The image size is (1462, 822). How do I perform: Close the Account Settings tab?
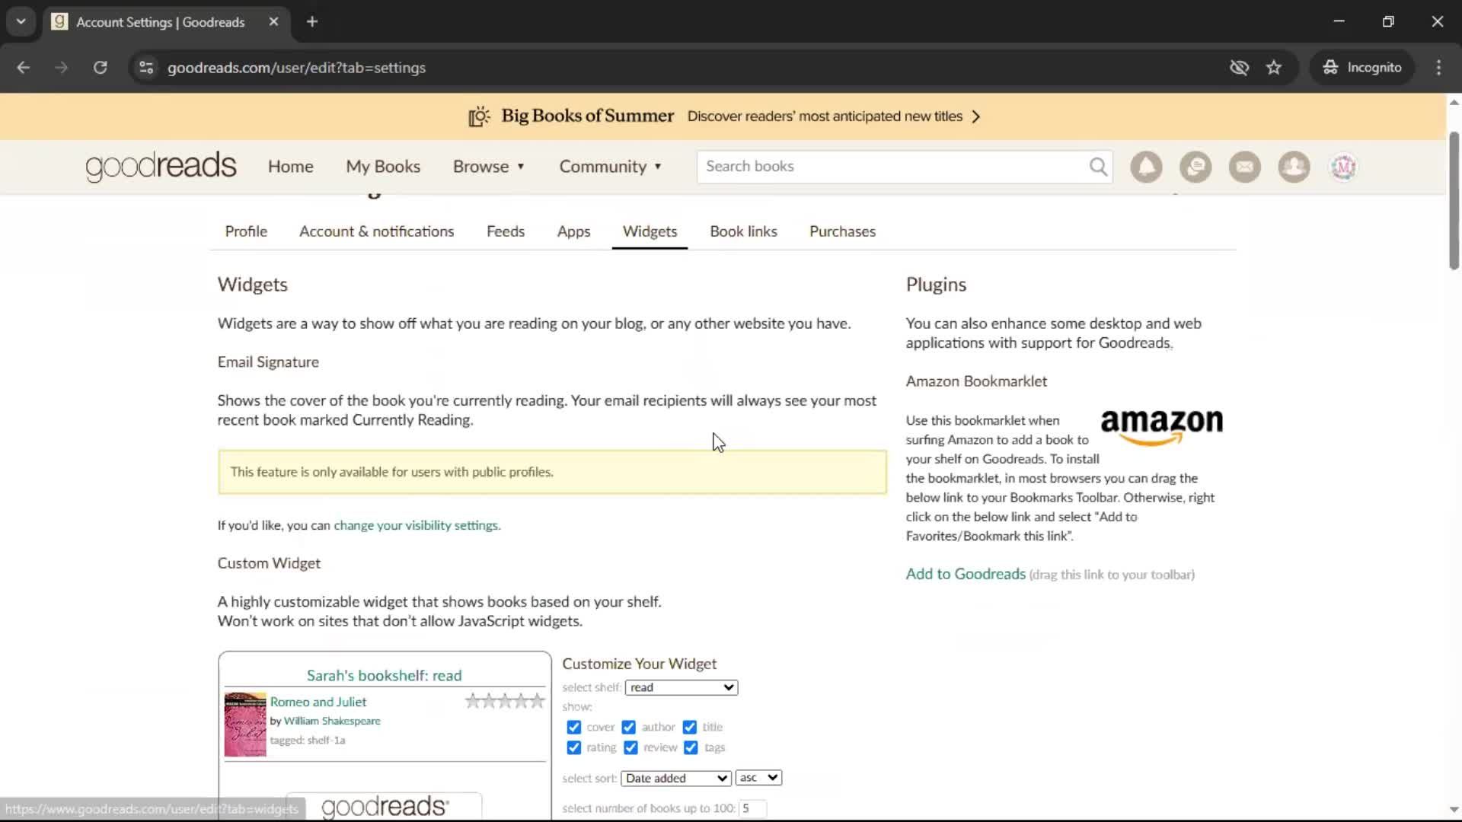[273, 22]
